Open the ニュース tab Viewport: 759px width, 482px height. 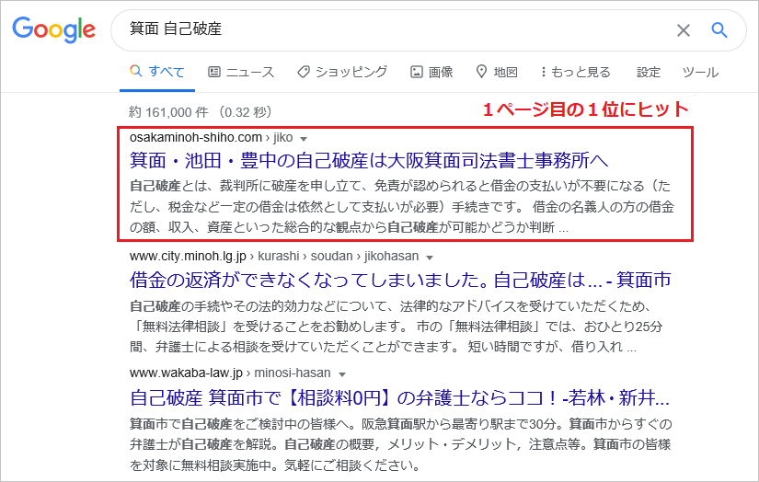[x=241, y=72]
